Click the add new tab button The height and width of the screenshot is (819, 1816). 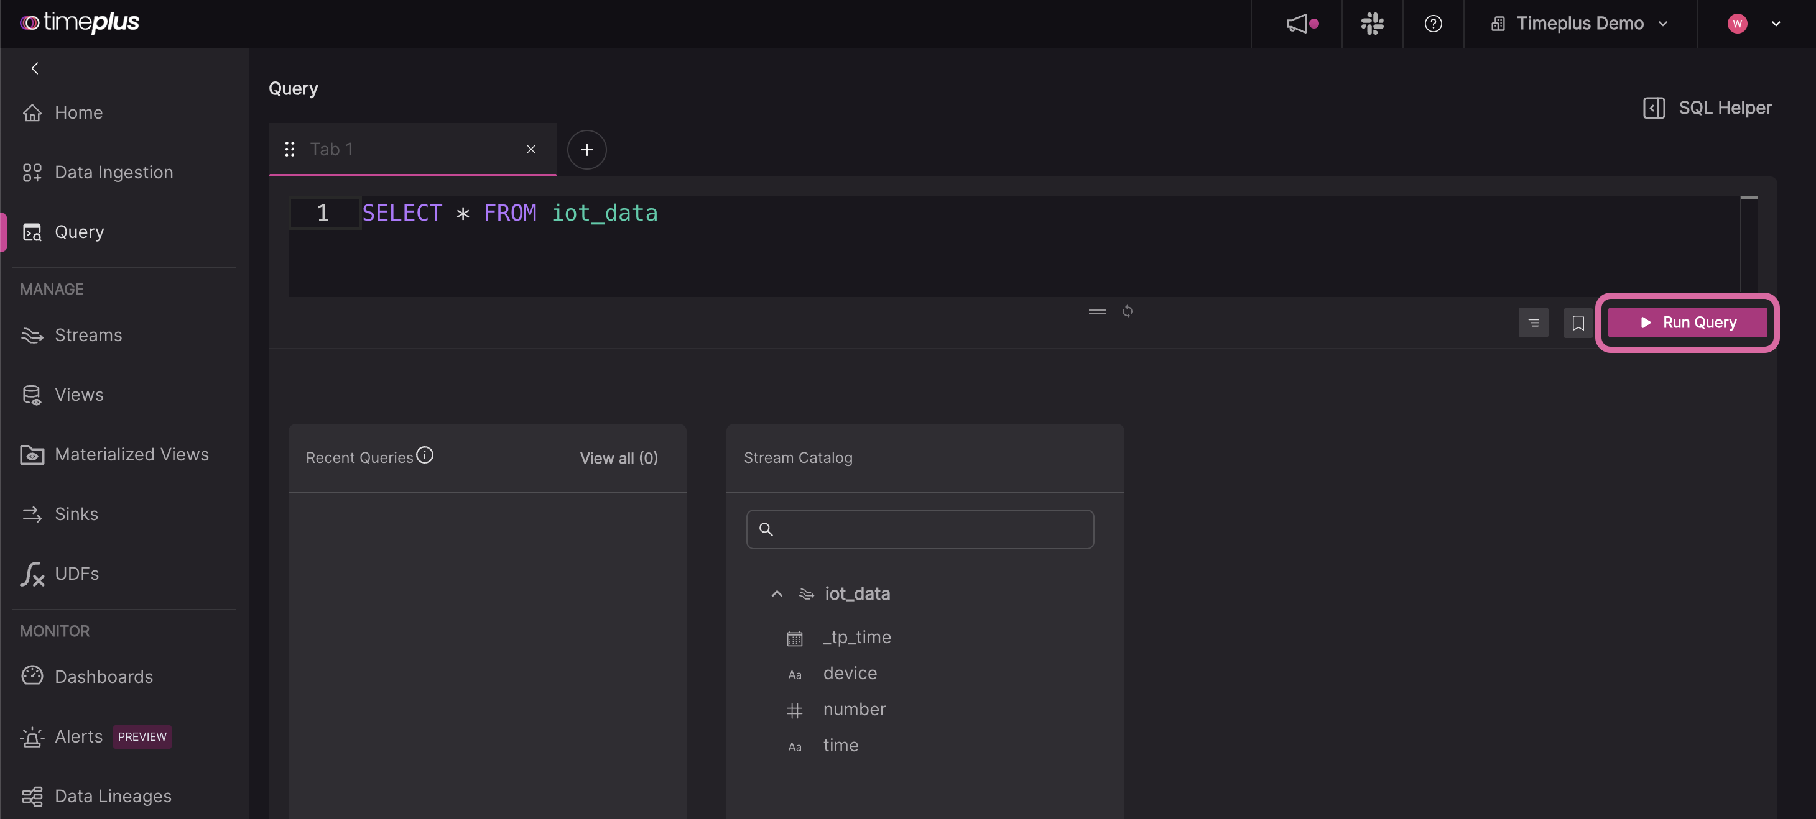tap(586, 149)
